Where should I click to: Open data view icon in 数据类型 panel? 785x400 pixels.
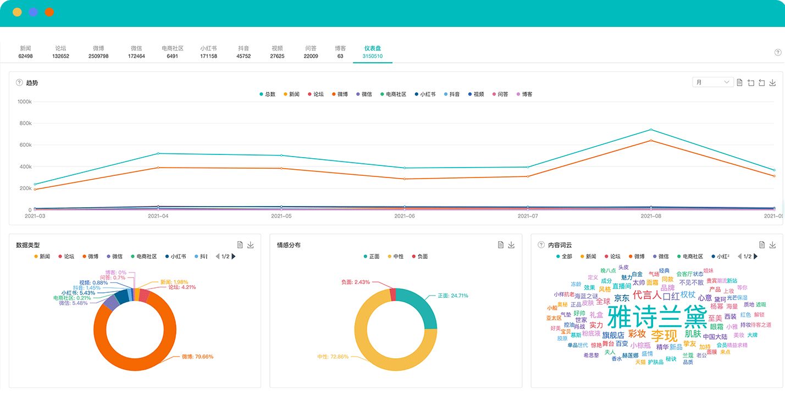[240, 245]
